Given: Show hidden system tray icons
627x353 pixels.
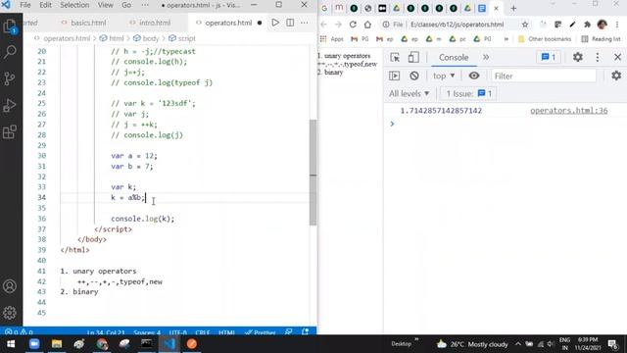Looking at the screenshot, I should (x=518, y=344).
